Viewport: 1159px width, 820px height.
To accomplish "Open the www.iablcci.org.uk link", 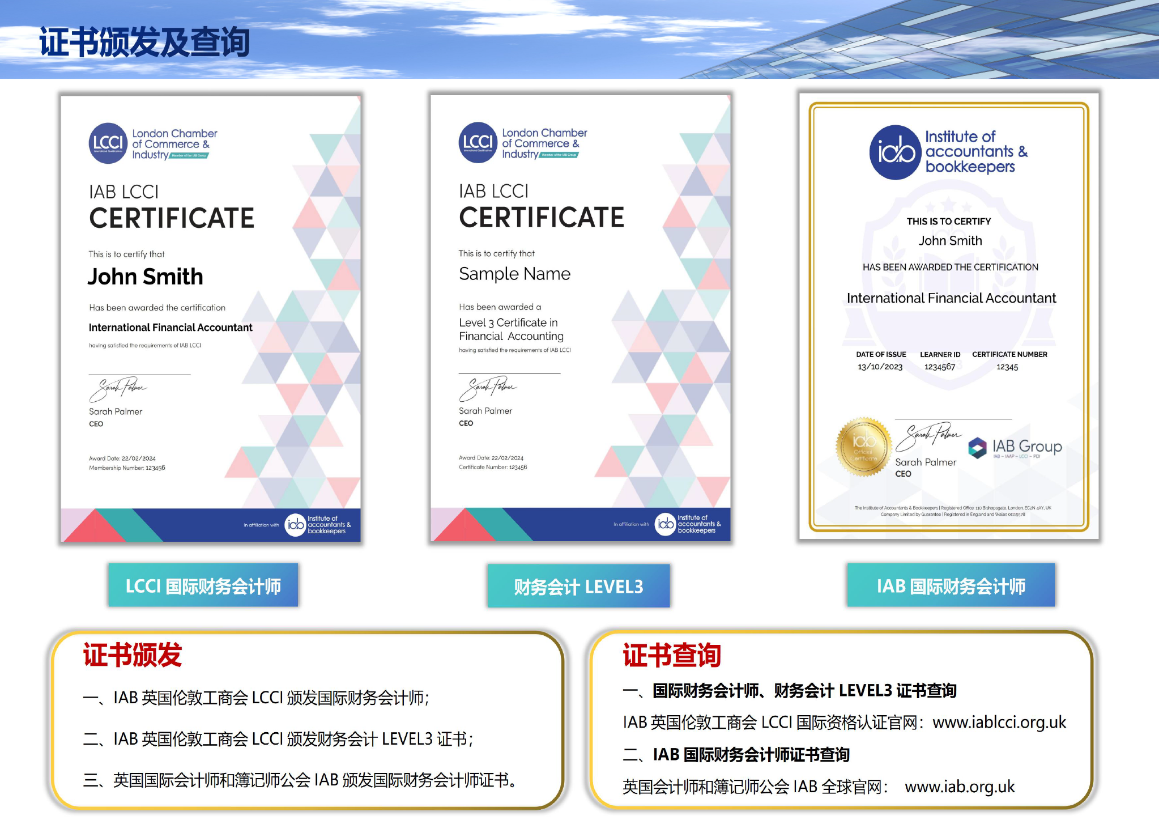I will pos(999,722).
